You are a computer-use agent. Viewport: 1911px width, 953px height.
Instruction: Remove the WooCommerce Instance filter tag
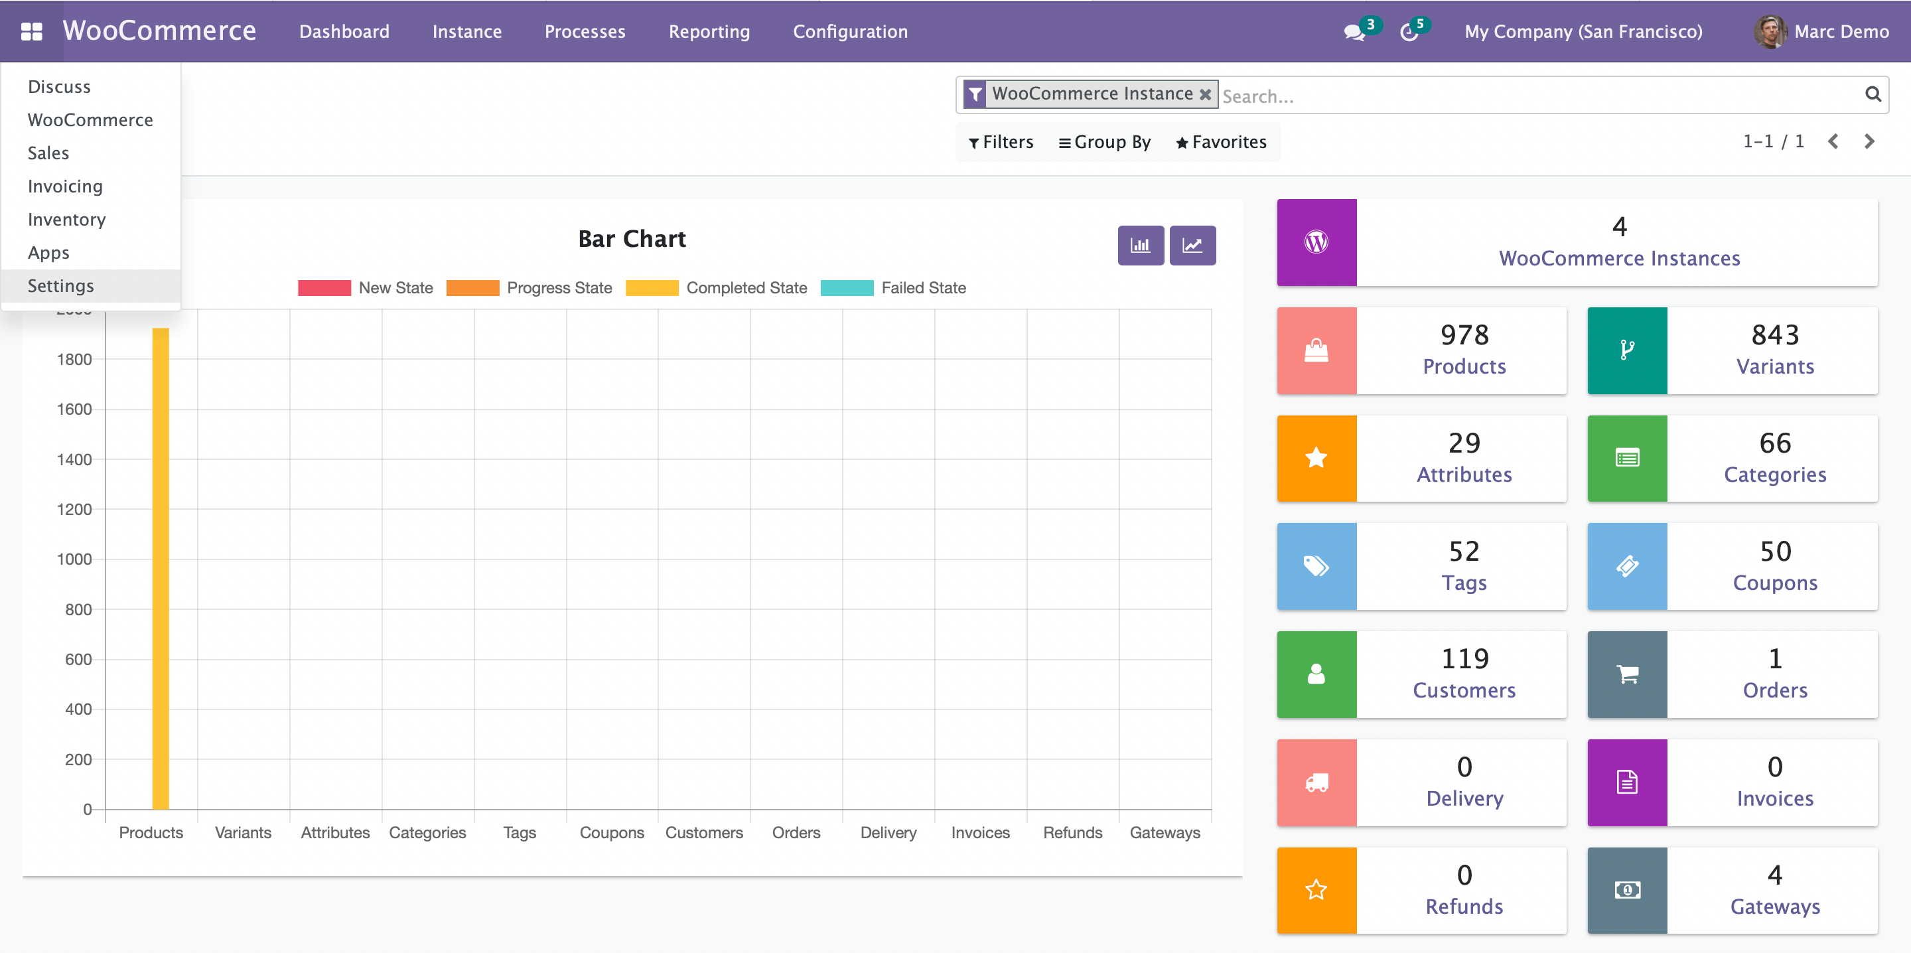pyautogui.click(x=1206, y=94)
